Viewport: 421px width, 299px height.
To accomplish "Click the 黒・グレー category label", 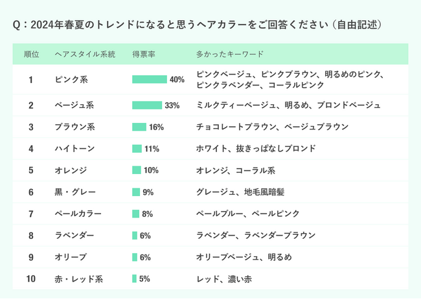I will click(74, 192).
